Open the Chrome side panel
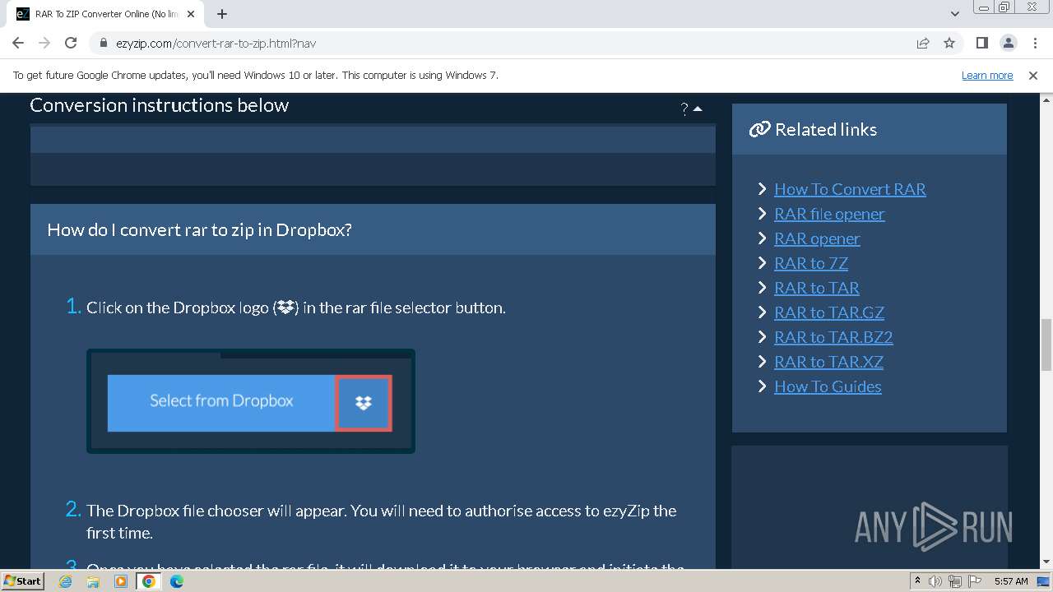The image size is (1053, 592). coord(981,43)
